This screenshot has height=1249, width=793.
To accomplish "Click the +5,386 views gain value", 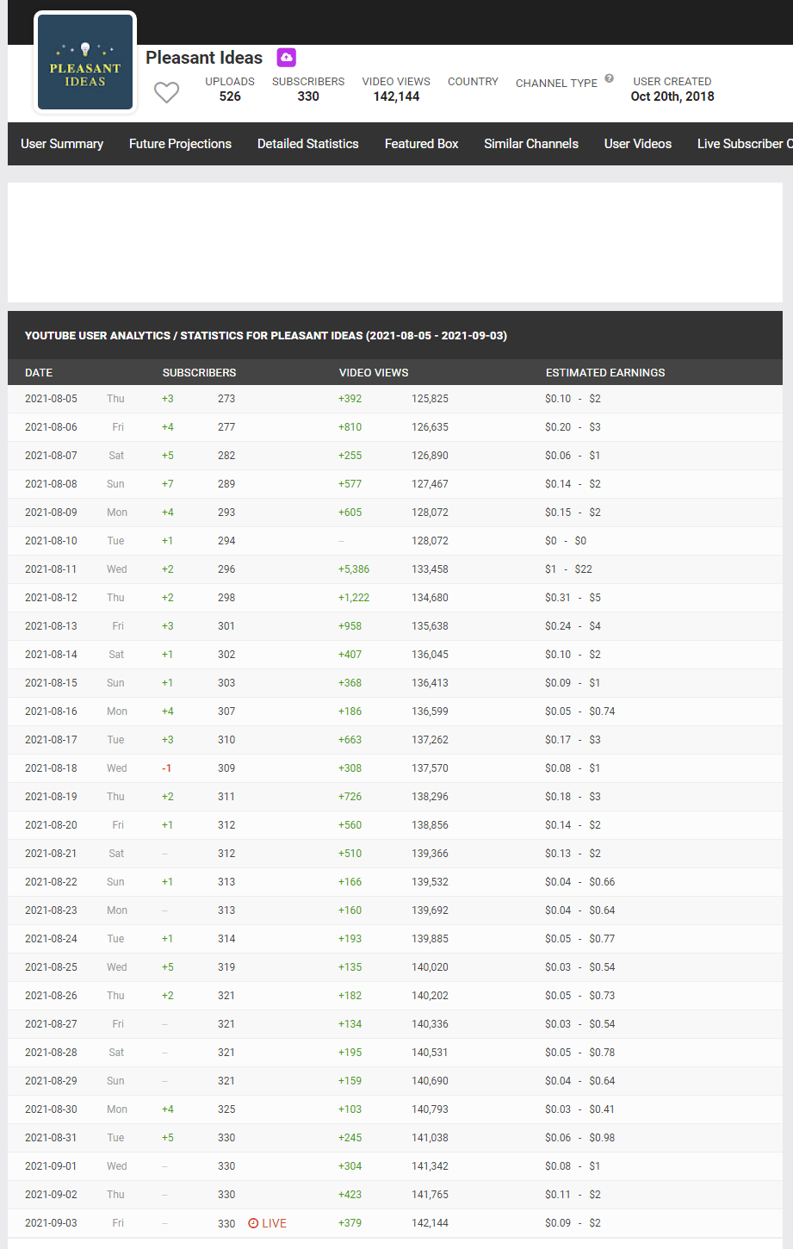I will 354,569.
